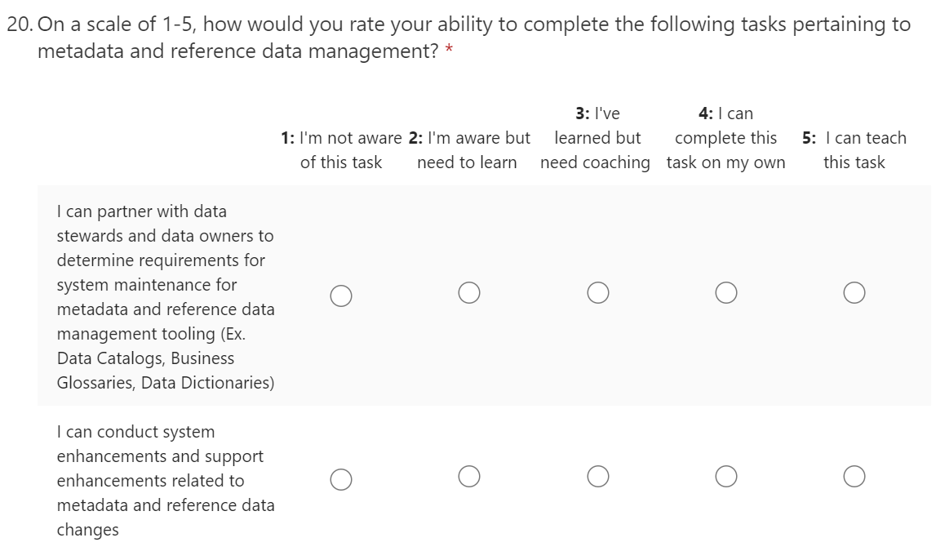The width and height of the screenshot is (945, 560).
Task: Click the "2: I'm aware but need to learn" header
Action: 468,150
